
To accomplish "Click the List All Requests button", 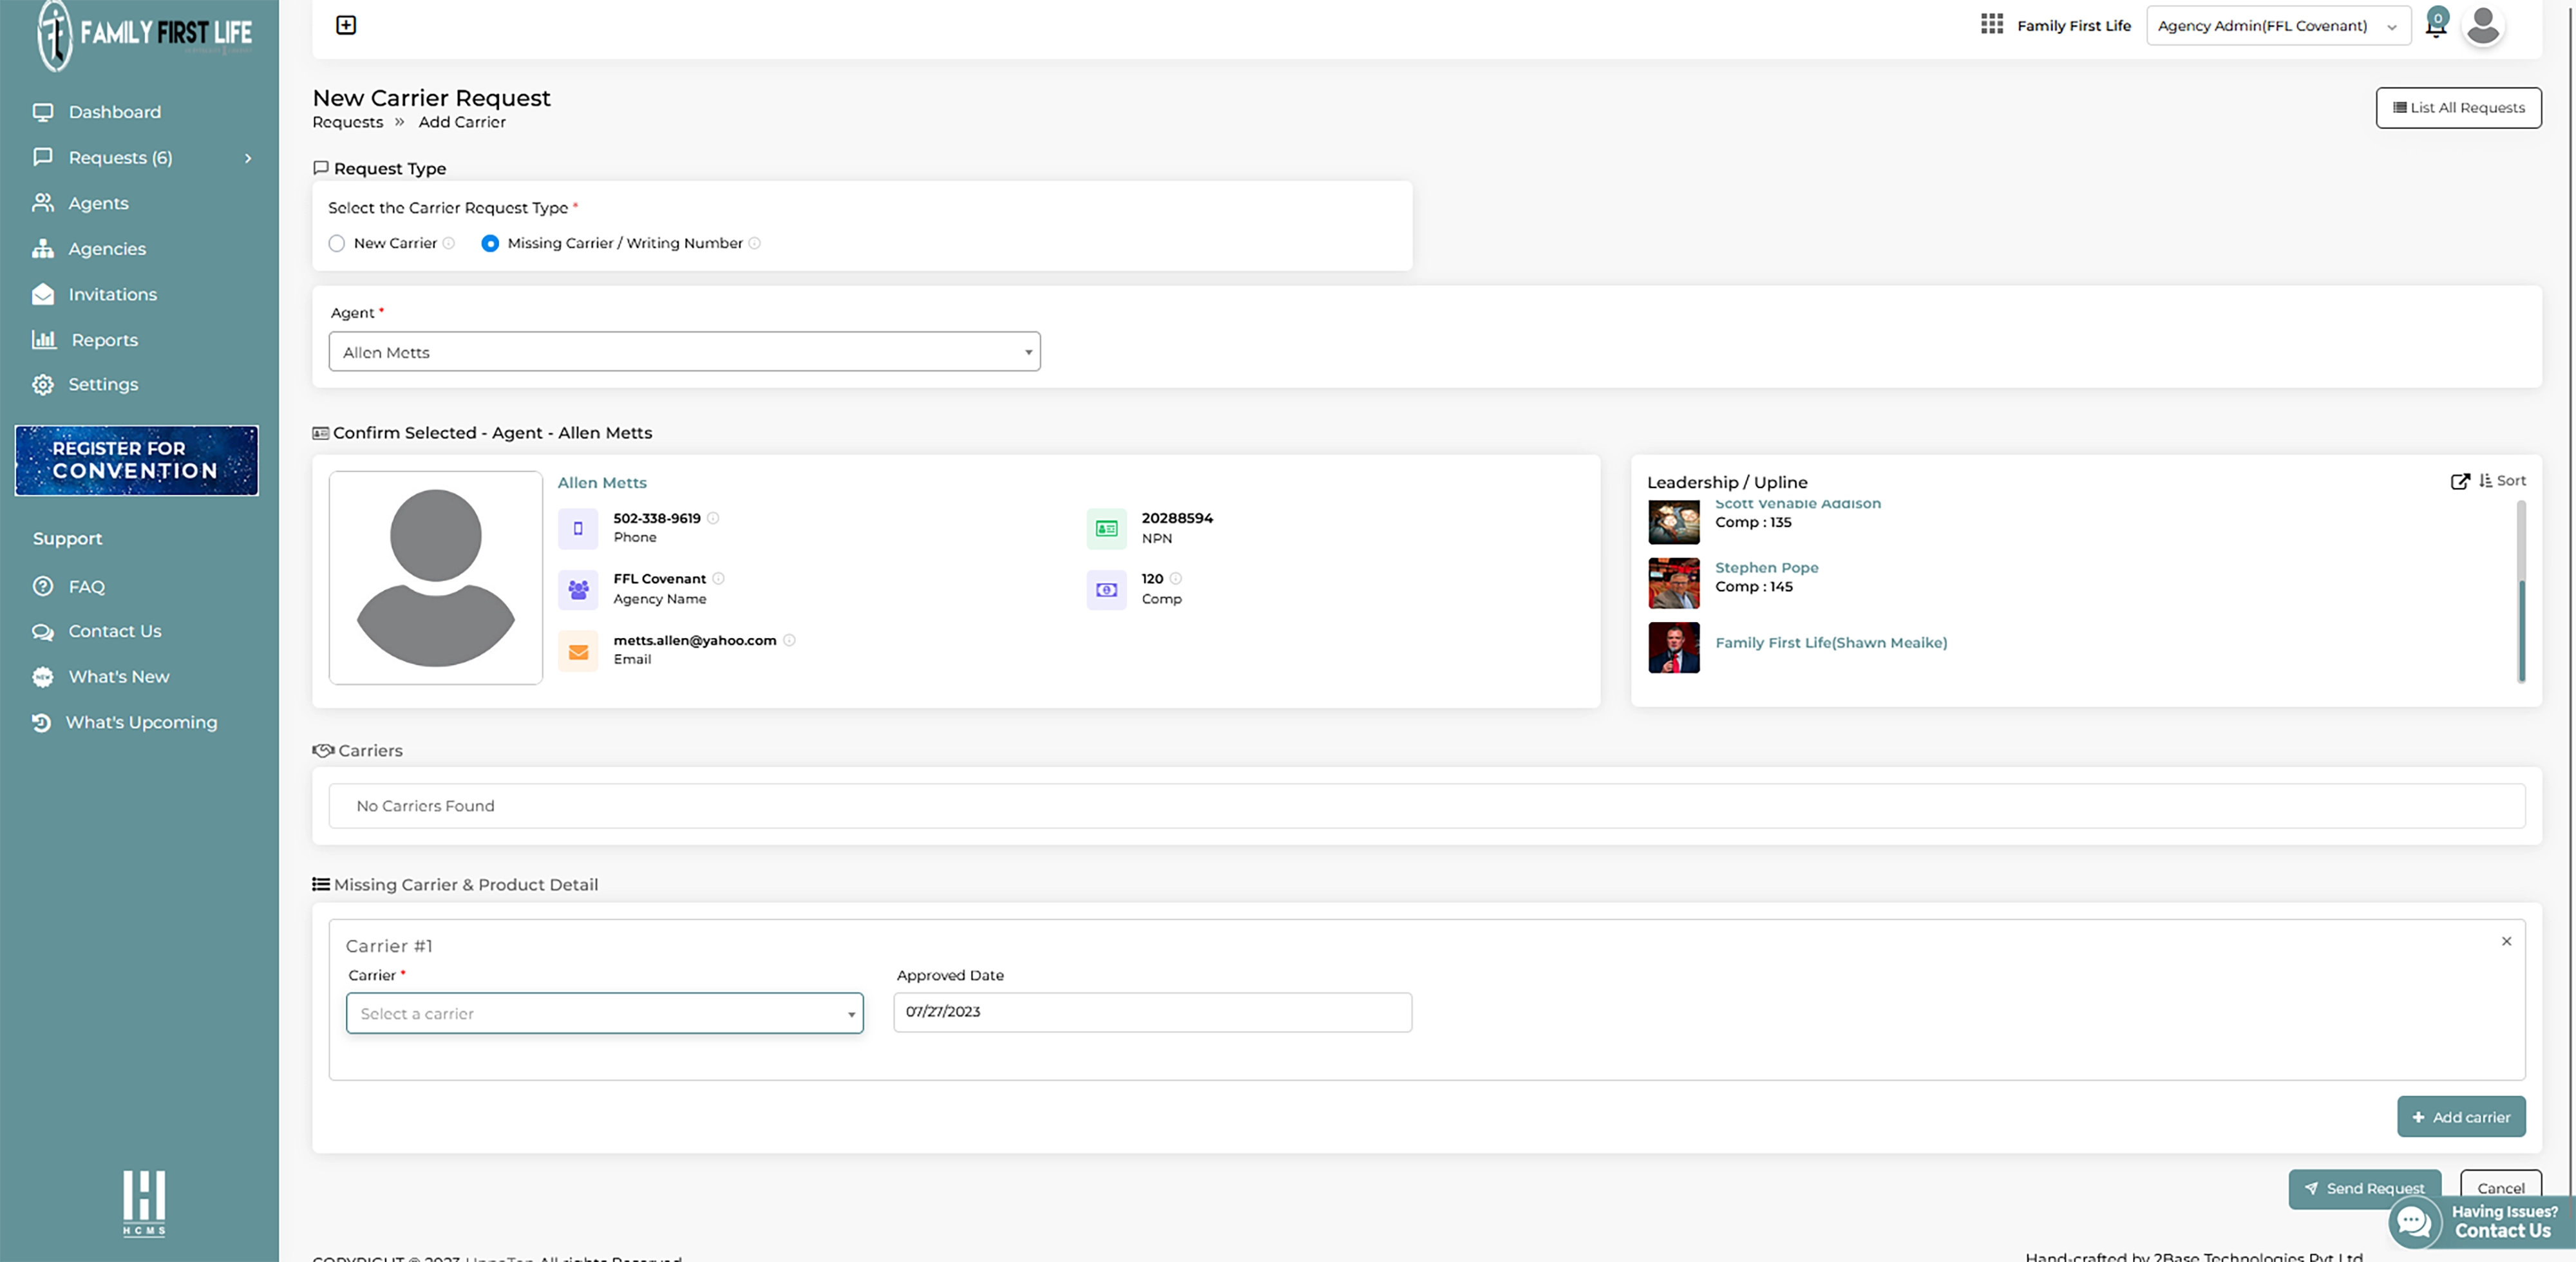I will coord(2458,108).
